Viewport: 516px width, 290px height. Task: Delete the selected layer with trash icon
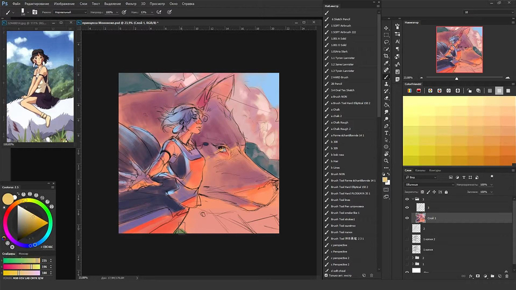pos(507,276)
